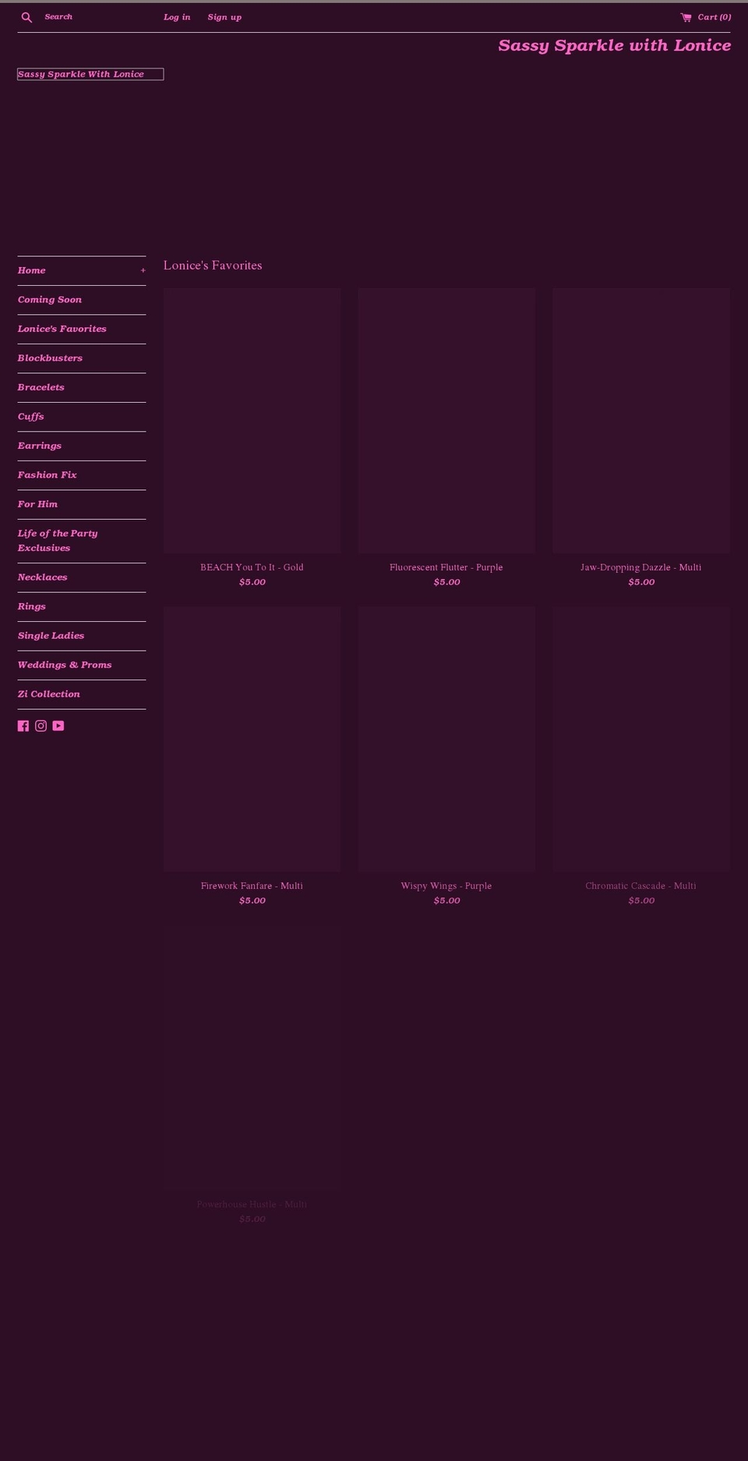Click Sassy Sparkle with Lonice site title

pyautogui.click(x=615, y=45)
